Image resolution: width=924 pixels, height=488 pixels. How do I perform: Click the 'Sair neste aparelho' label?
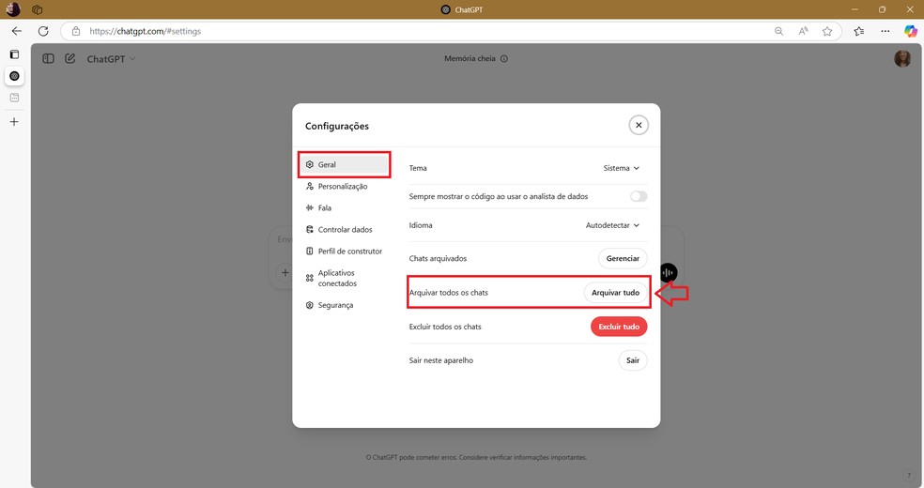tap(440, 360)
